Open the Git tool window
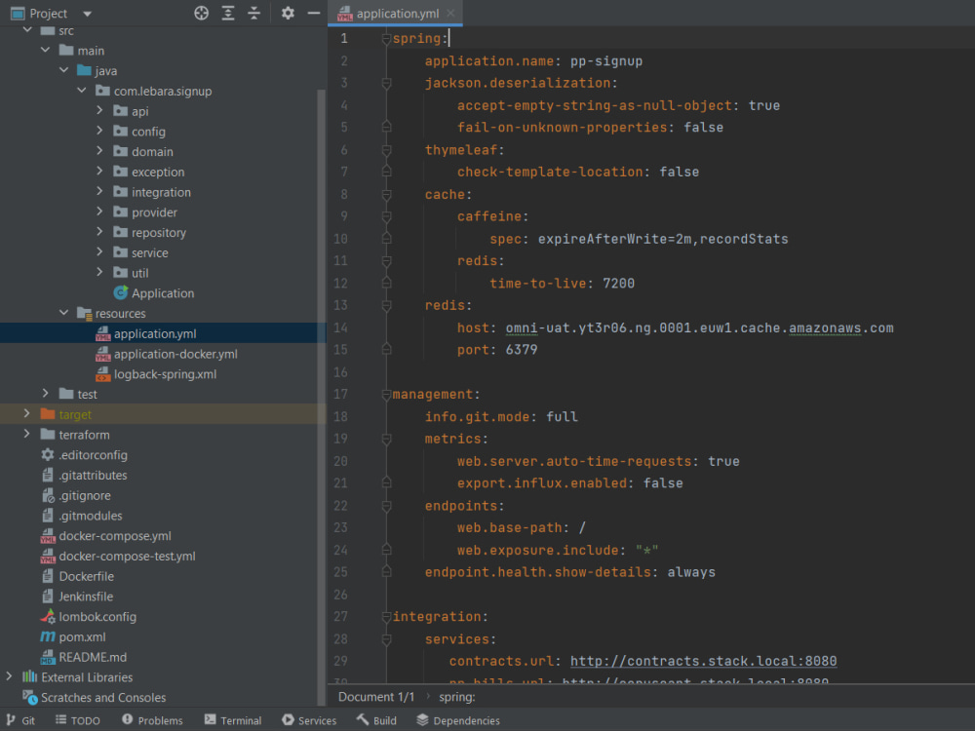This screenshot has height=731, width=975. point(20,720)
